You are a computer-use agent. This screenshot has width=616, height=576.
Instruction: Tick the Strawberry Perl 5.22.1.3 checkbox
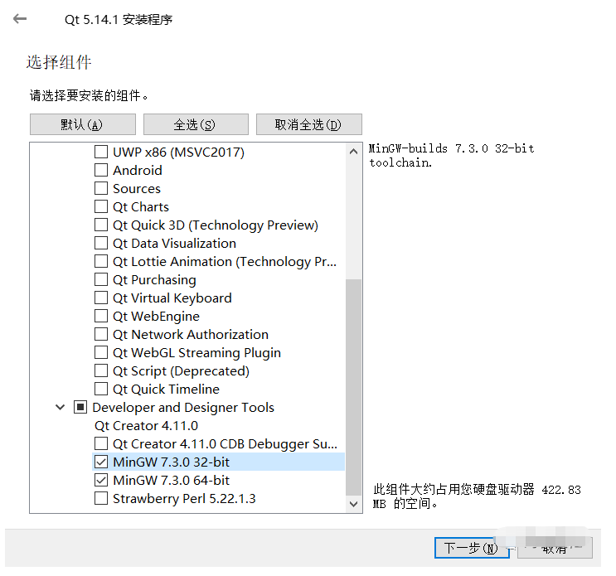[101, 499]
